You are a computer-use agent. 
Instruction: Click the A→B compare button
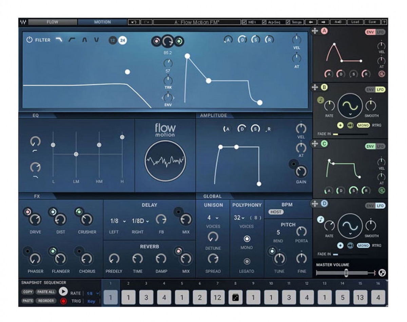pos(338,22)
